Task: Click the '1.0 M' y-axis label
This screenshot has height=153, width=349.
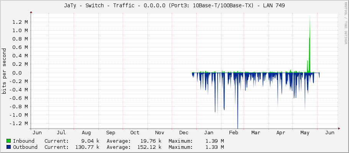Action: (x=20, y=31)
